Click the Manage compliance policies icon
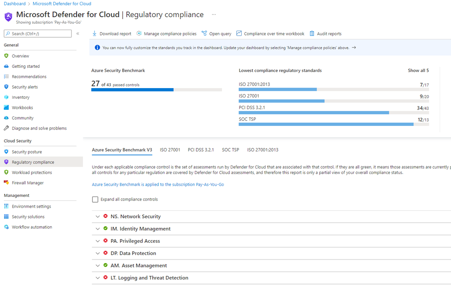The width and height of the screenshot is (451, 285). (x=139, y=34)
